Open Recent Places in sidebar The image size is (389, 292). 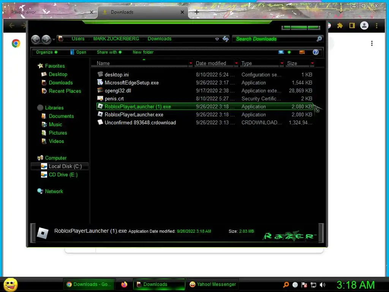[61, 91]
